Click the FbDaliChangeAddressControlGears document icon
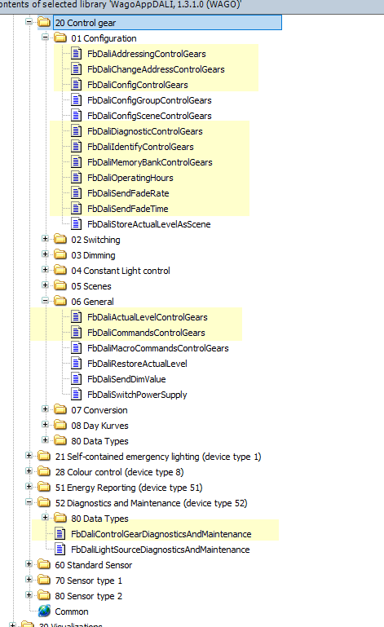Viewport: 384px width, 627px height. pyautogui.click(x=77, y=69)
